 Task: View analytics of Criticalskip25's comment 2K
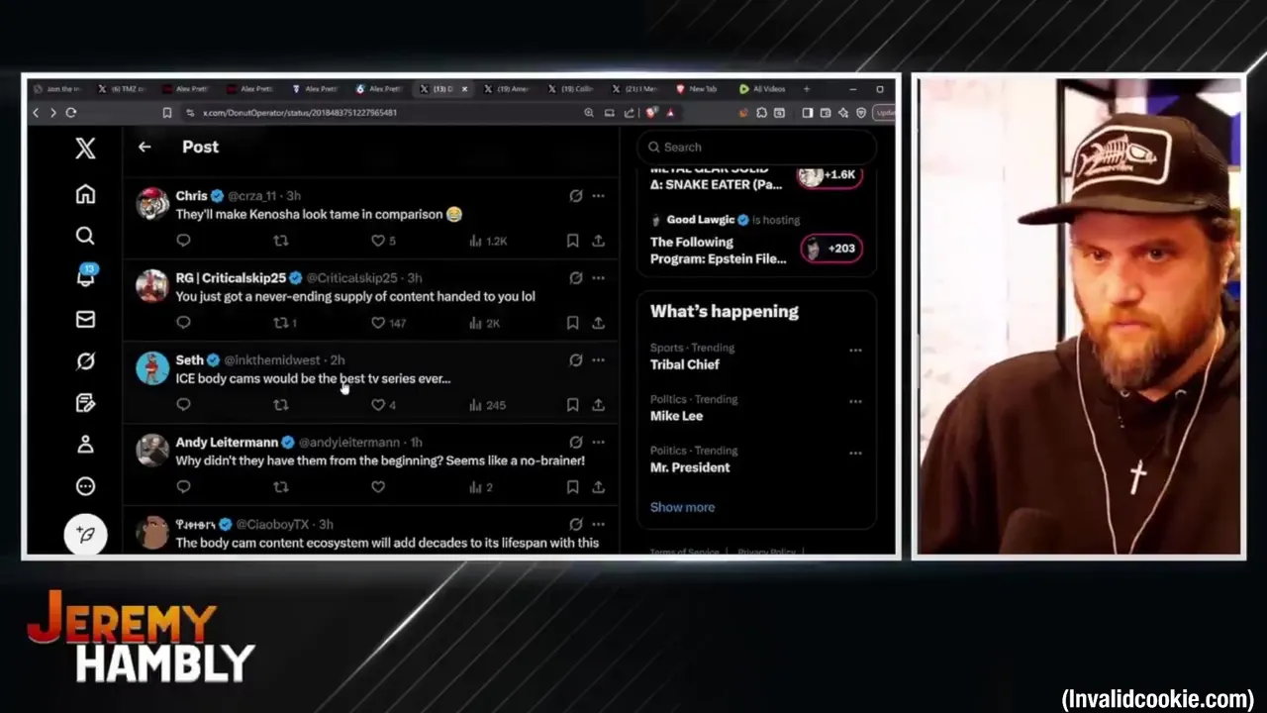click(485, 323)
